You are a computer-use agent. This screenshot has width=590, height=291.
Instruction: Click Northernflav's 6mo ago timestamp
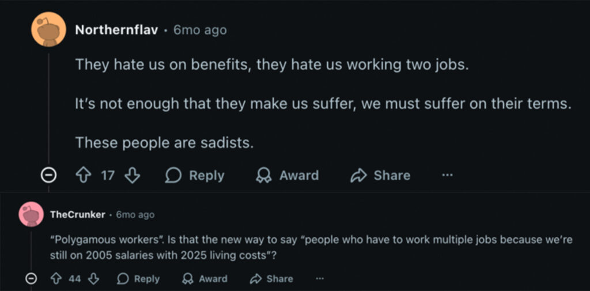click(200, 31)
